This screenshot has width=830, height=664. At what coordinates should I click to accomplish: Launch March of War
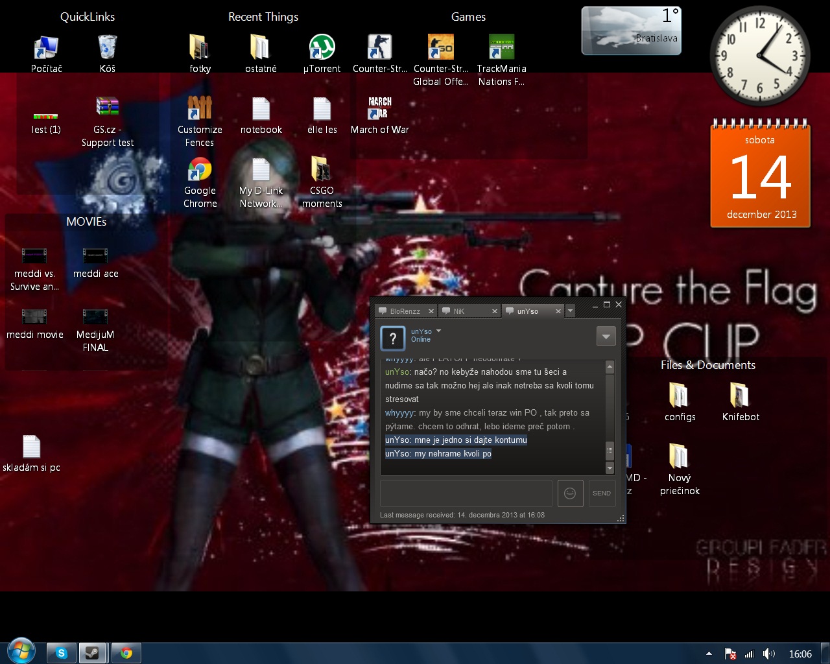380,115
